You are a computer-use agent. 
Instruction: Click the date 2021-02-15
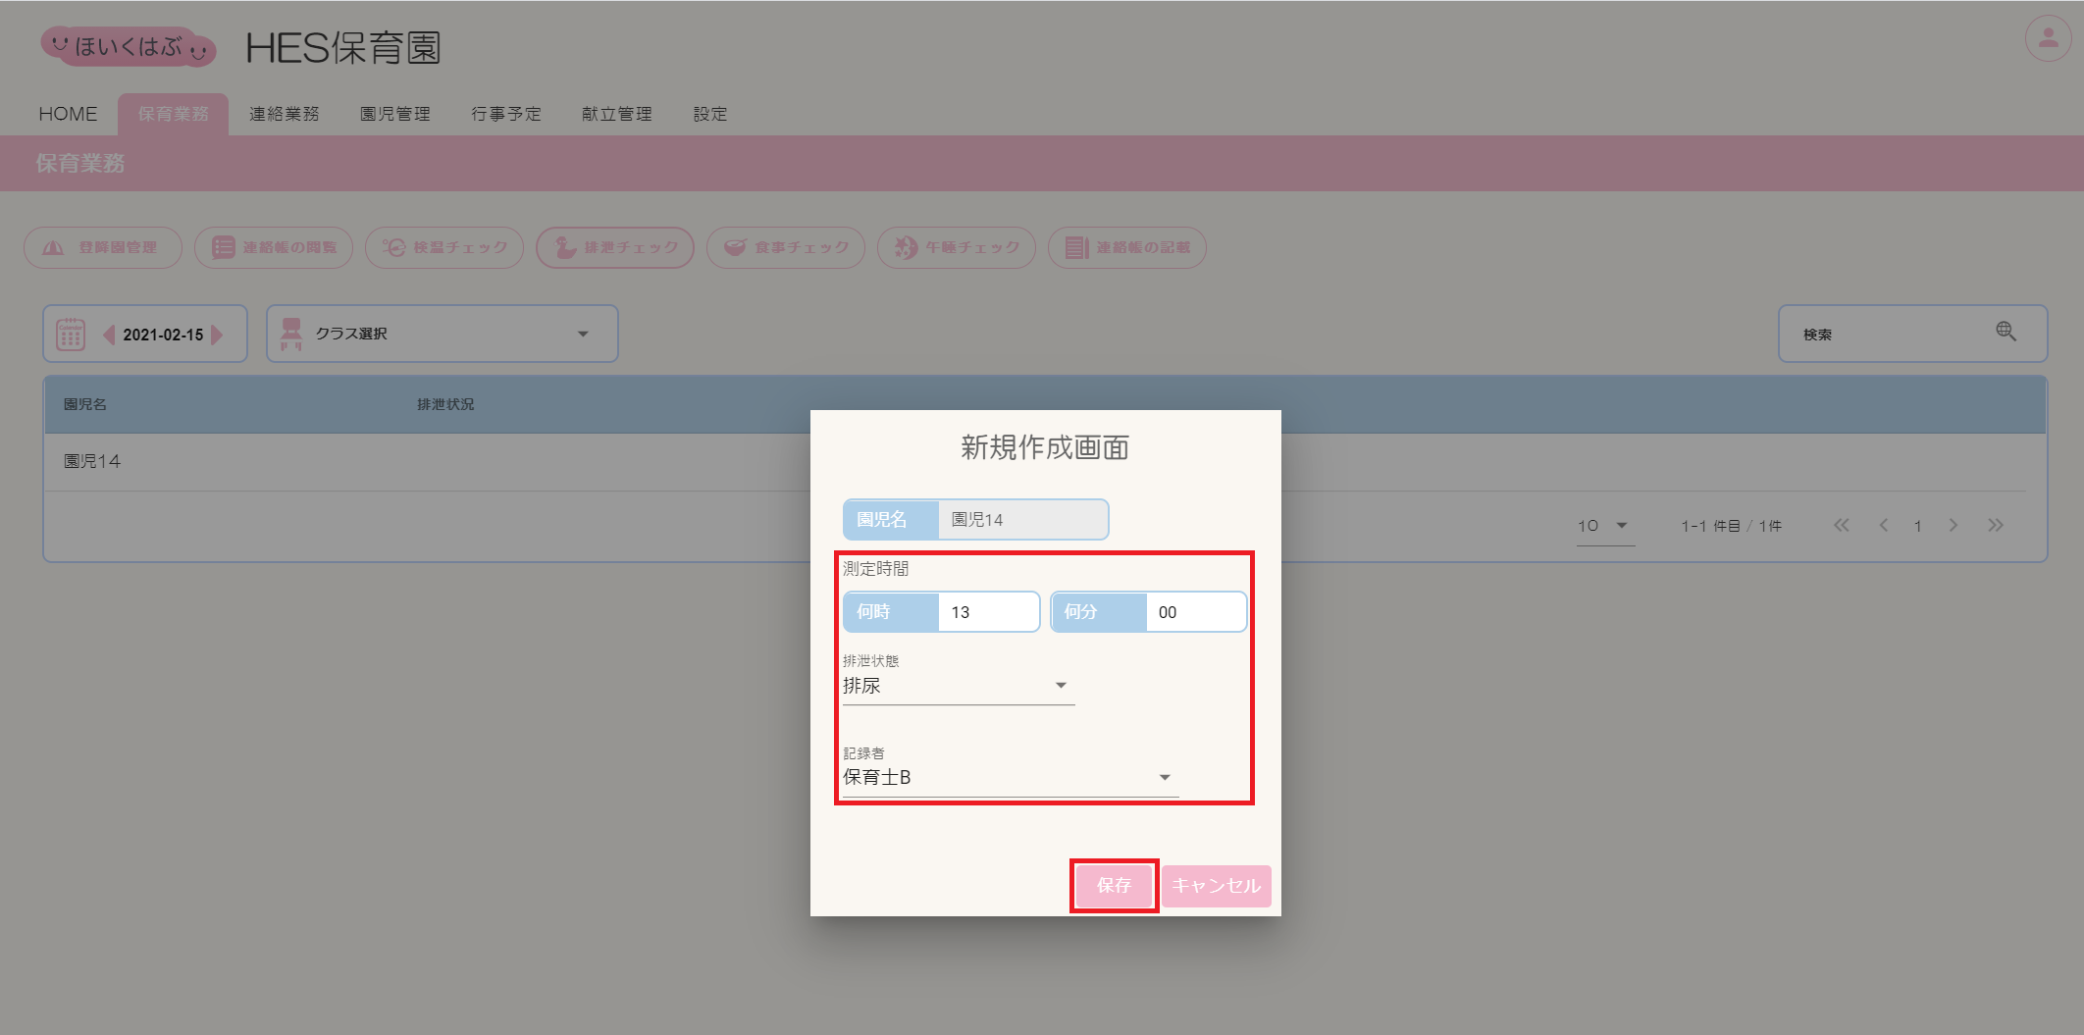(x=163, y=335)
